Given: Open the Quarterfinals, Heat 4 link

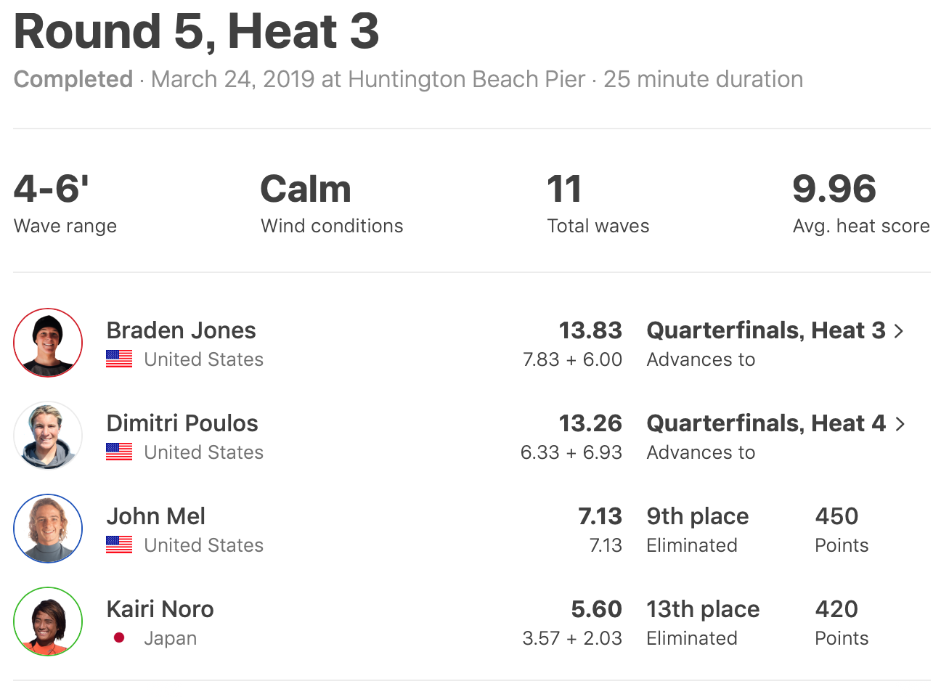Looking at the screenshot, I should [765, 423].
